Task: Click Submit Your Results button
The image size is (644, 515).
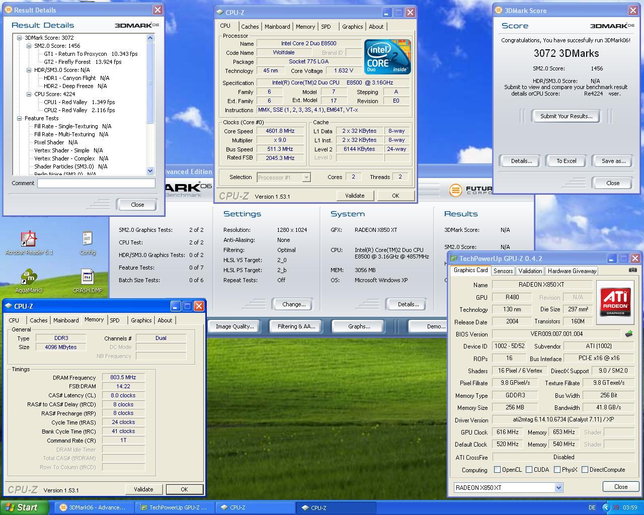Action: point(566,116)
